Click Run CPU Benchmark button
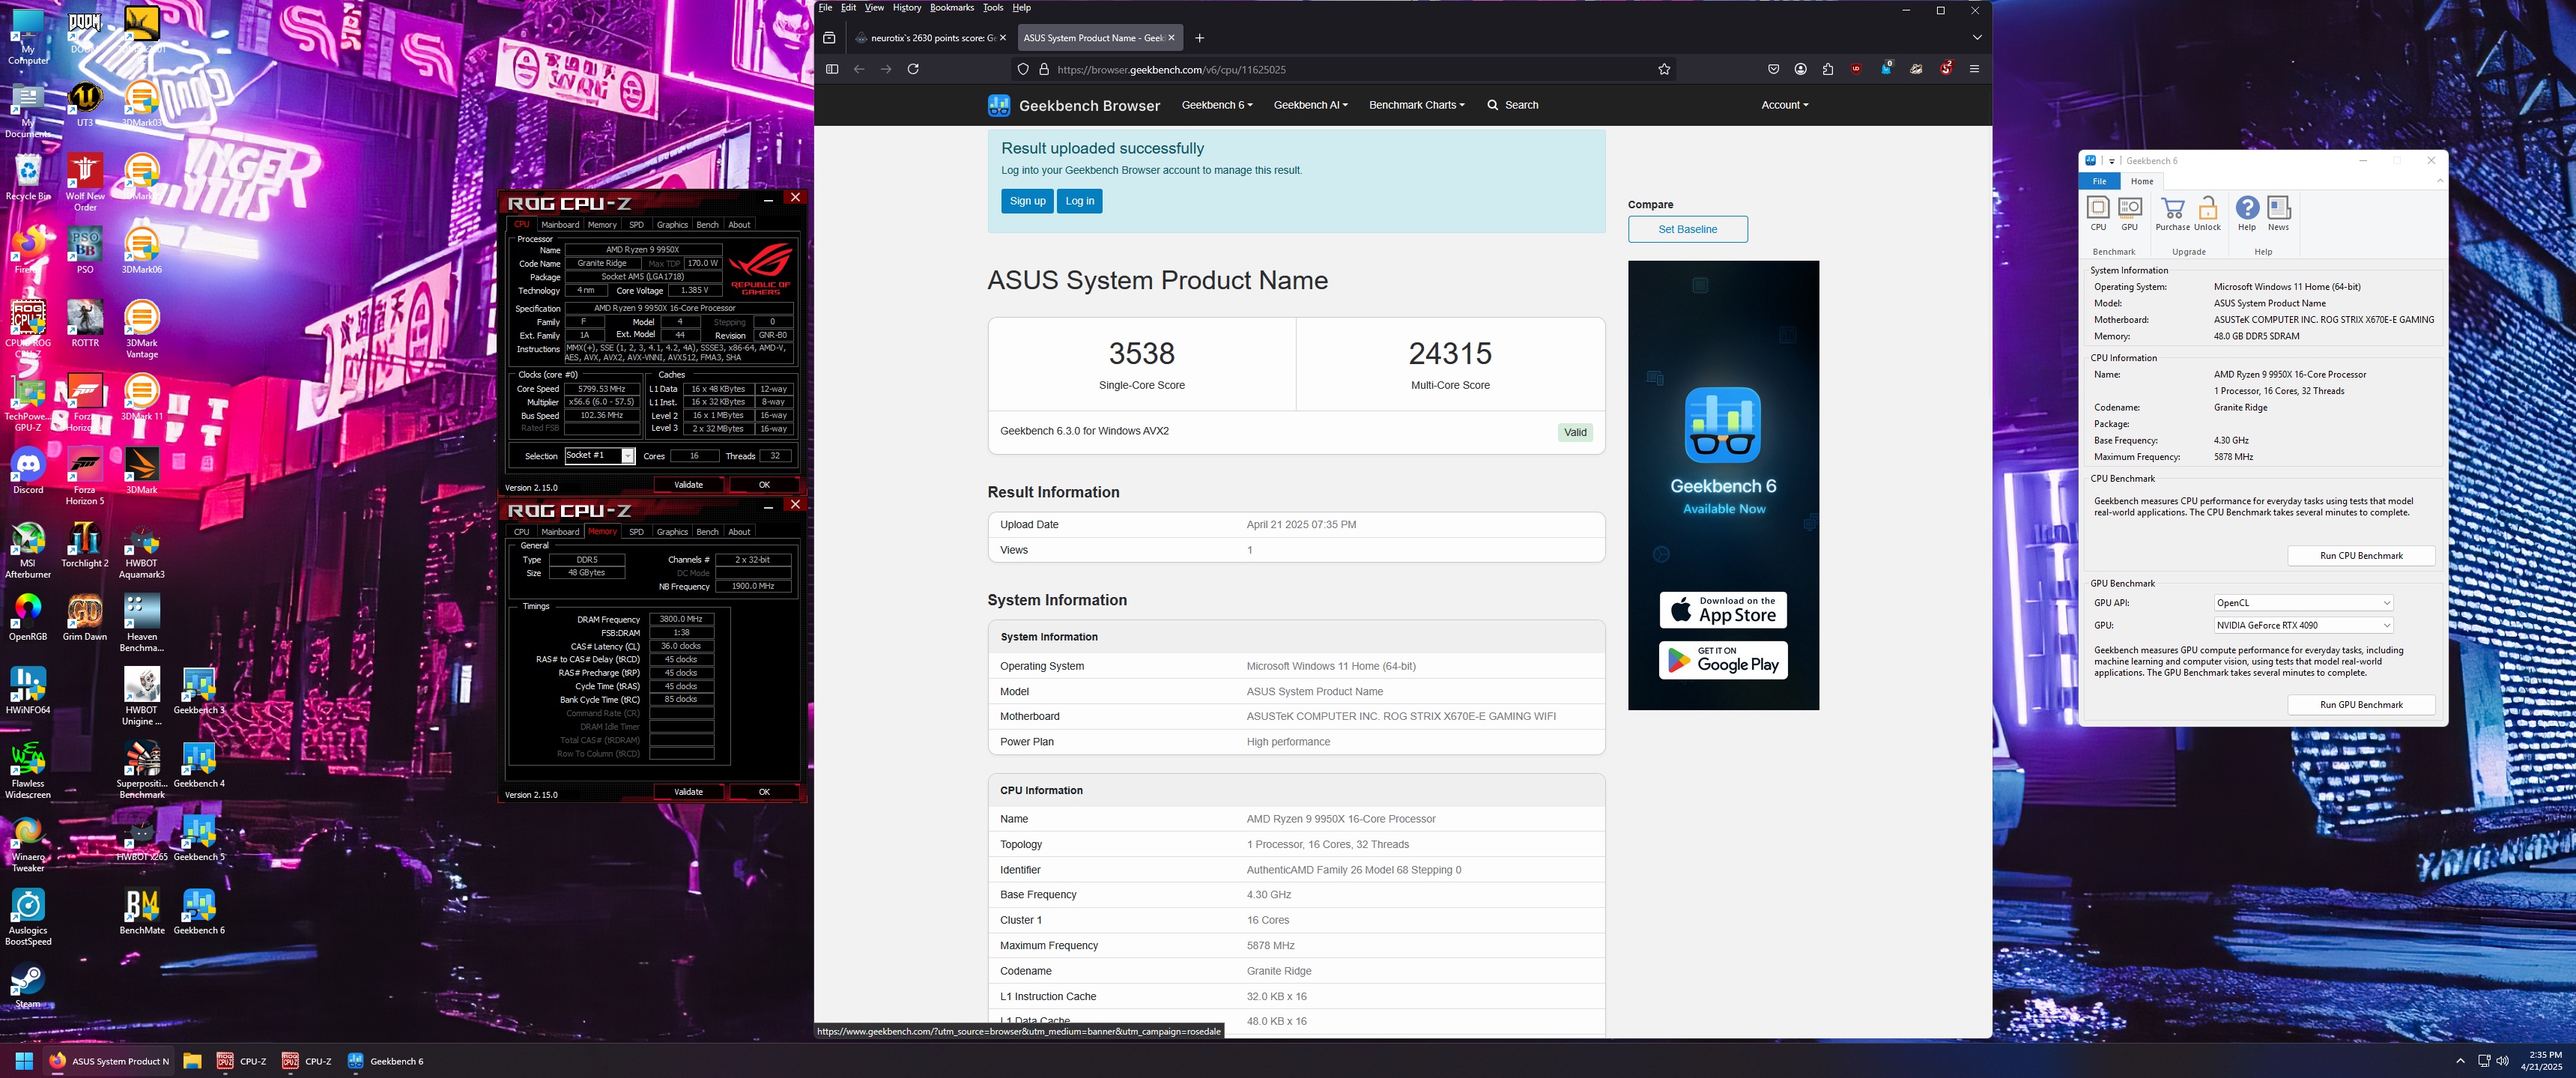2576x1078 pixels. (2360, 556)
